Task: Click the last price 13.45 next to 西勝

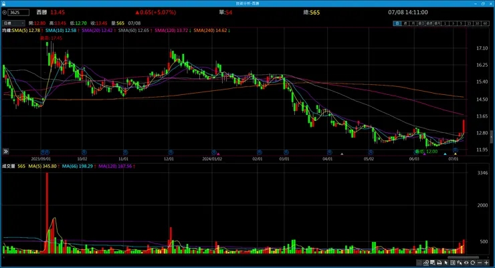Action: 58,12
